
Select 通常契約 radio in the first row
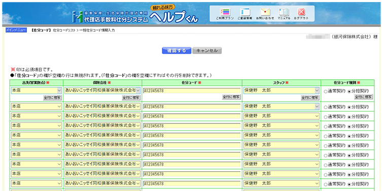[x=326, y=91]
